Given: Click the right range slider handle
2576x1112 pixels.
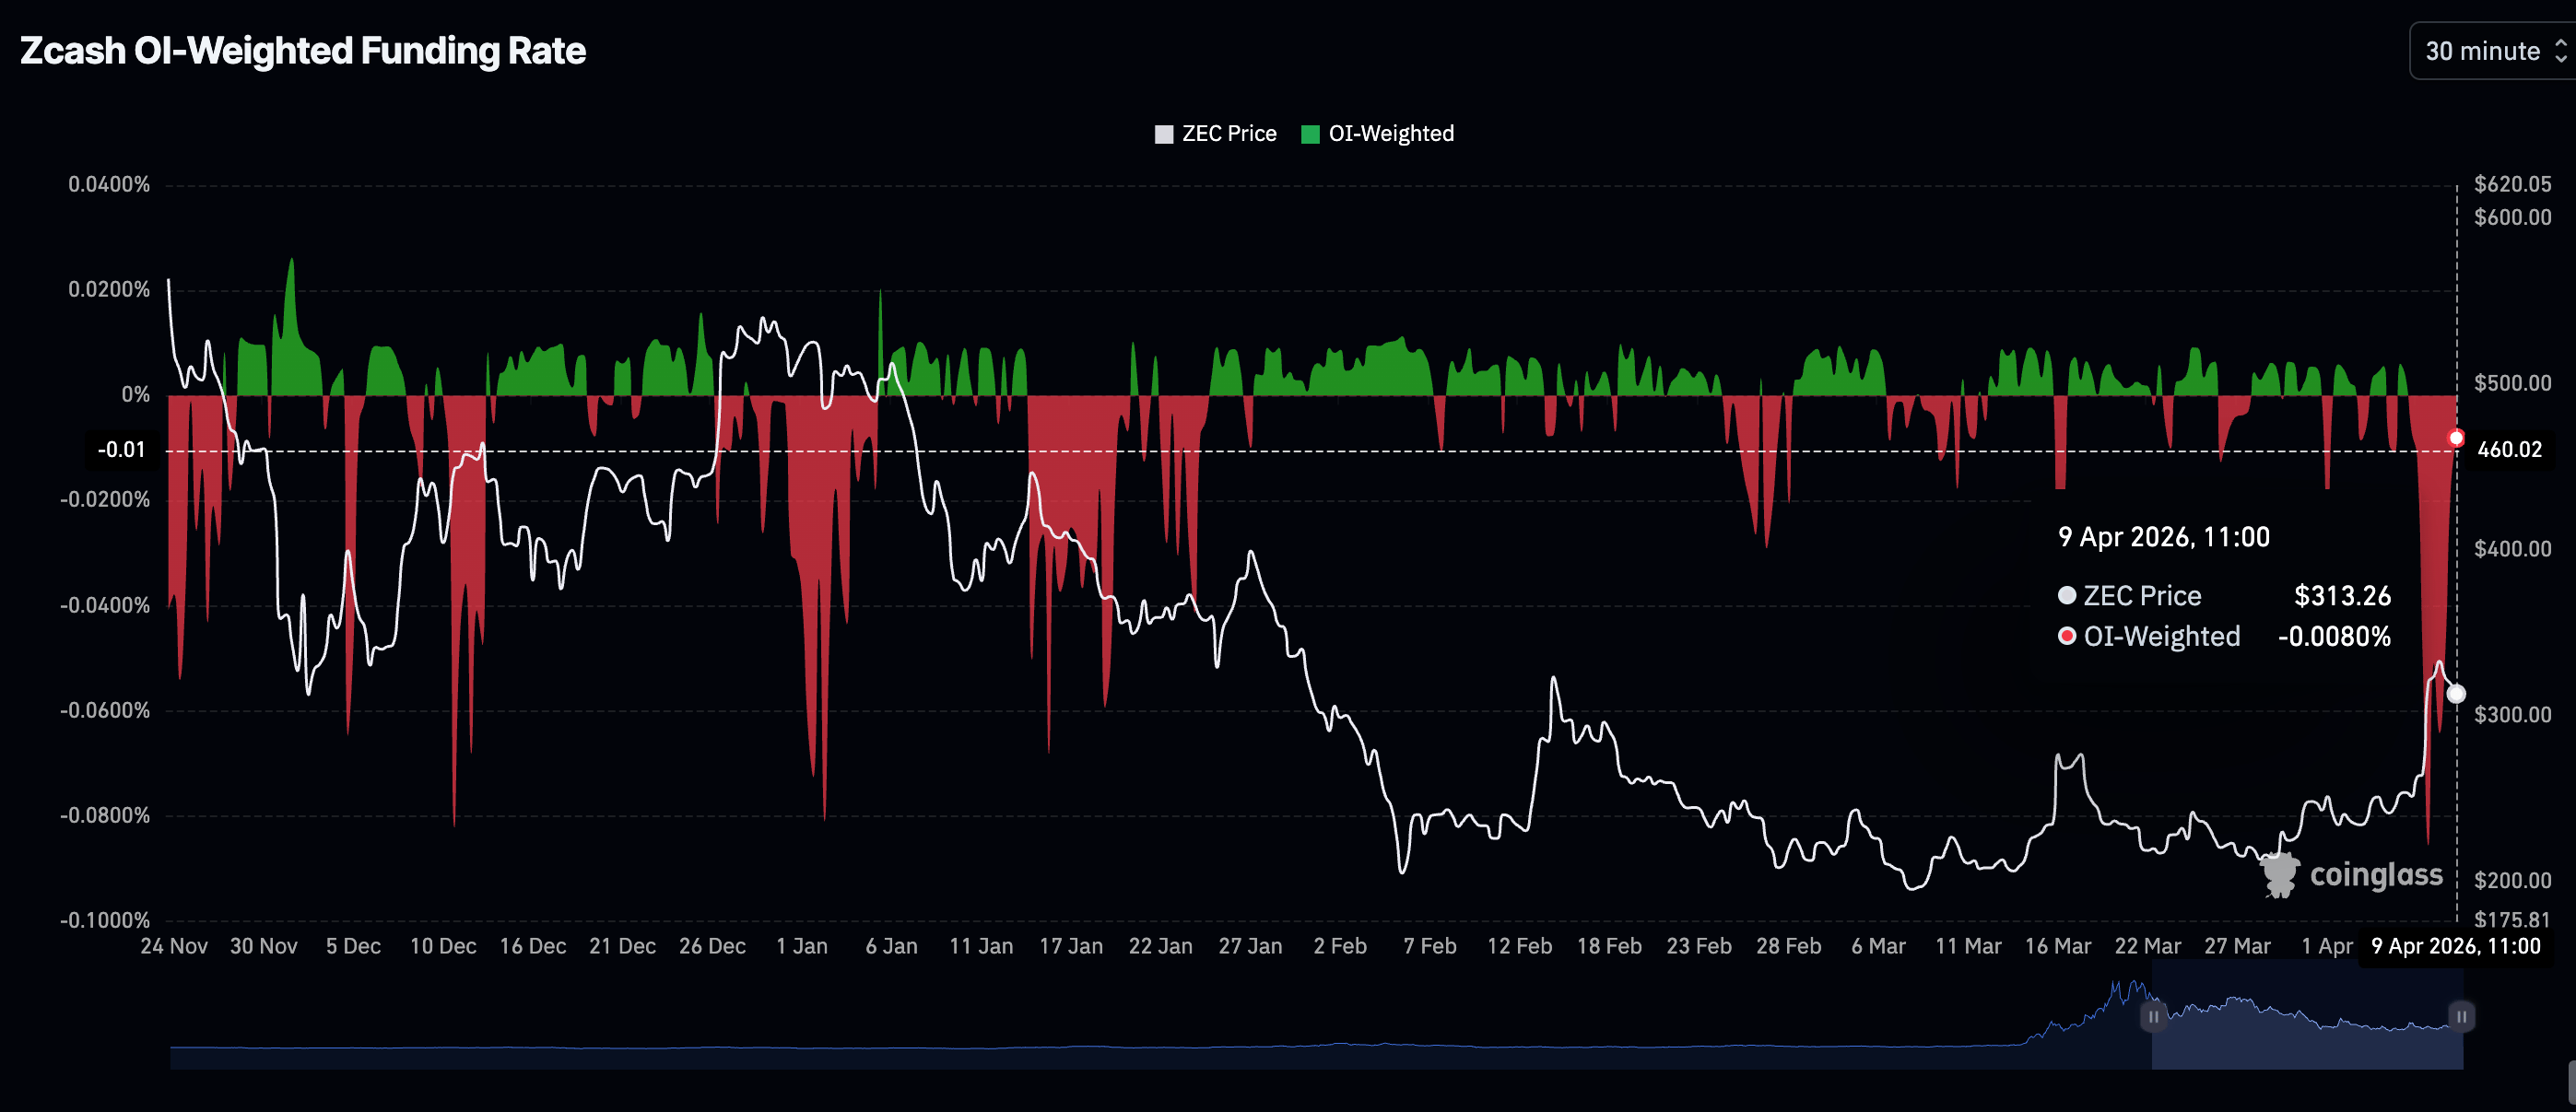Looking at the screenshot, I should pos(2461,1016).
